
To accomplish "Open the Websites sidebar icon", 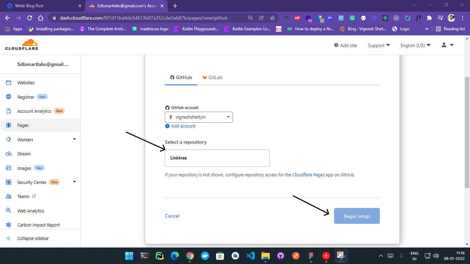I will click(9, 82).
